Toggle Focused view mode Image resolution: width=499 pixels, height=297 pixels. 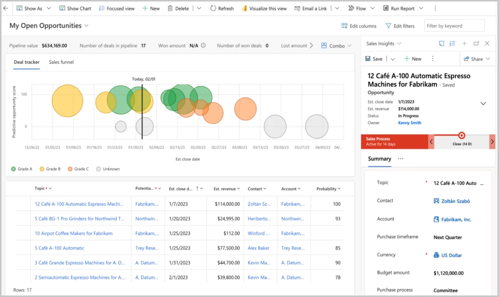point(116,8)
